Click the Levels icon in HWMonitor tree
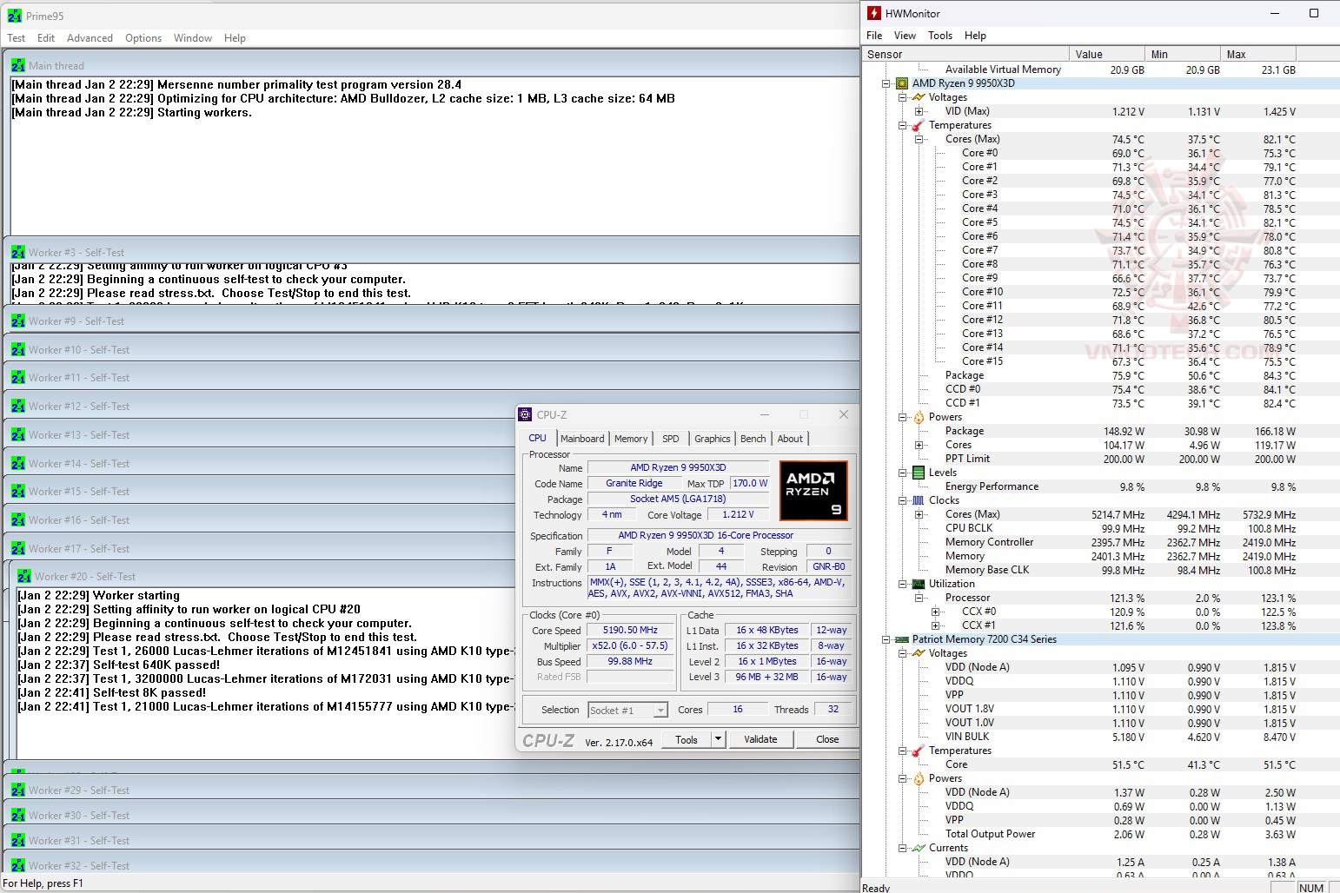Screen dimensions: 1340x893 [x=919, y=473]
